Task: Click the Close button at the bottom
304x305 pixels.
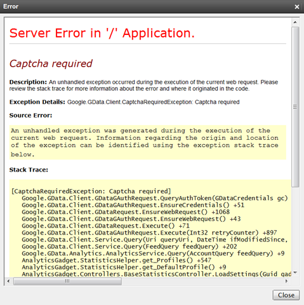Action: 286,295
